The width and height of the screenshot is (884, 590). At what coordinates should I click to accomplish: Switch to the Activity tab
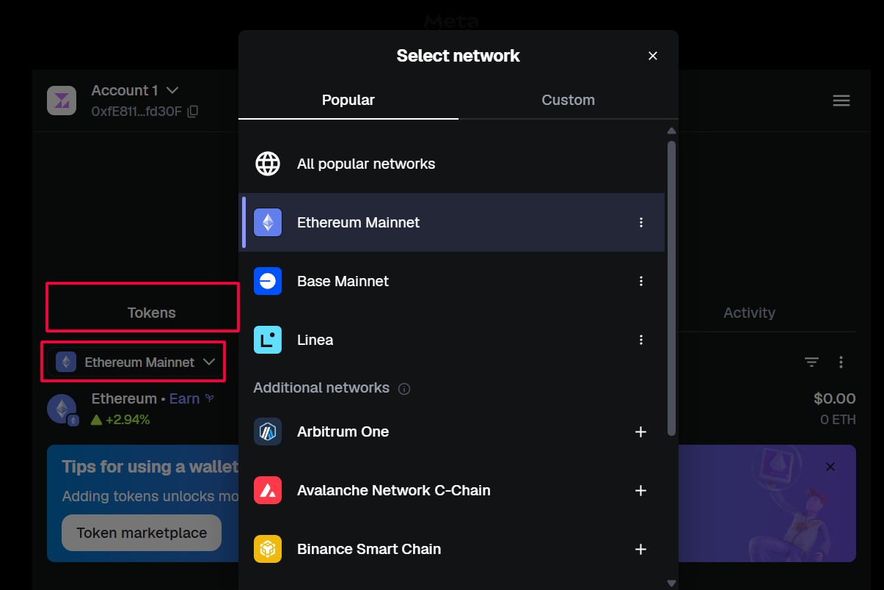click(749, 313)
